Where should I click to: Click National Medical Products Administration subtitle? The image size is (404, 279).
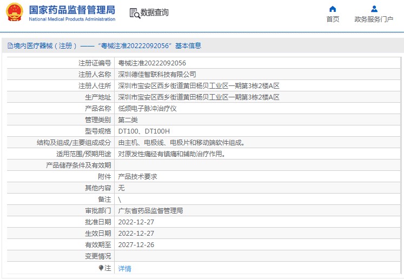72,19
